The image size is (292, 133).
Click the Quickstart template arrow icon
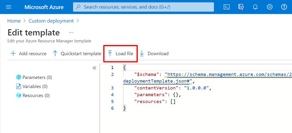click(x=55, y=54)
